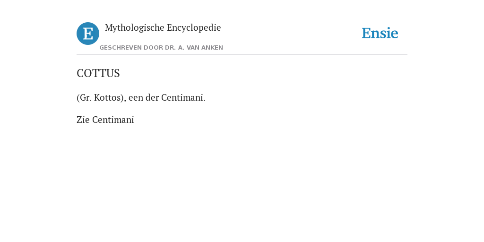
Task: Open the Ensie logo wordmark
Action: point(380,33)
